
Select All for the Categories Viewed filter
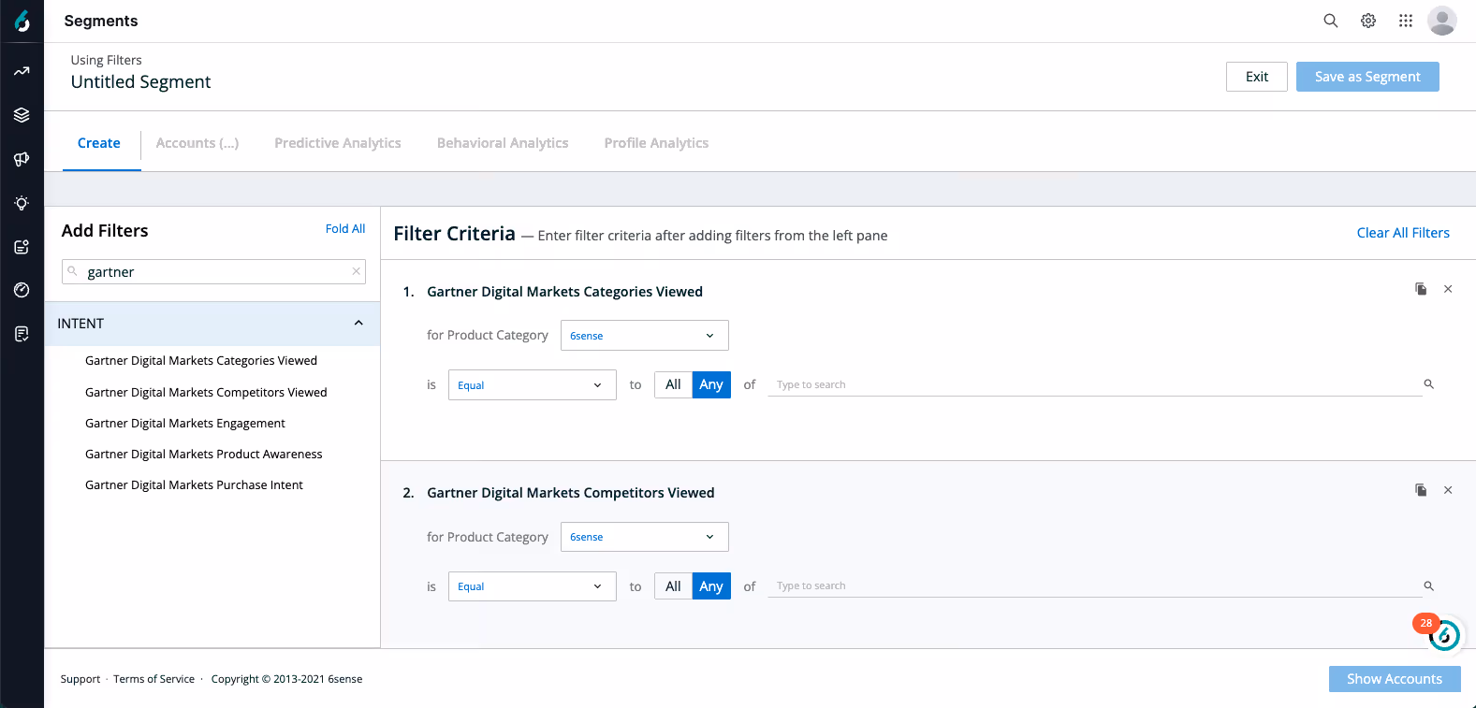tap(673, 384)
